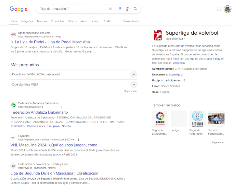
Task: Open Google account profile avatar
Action: (227, 9)
